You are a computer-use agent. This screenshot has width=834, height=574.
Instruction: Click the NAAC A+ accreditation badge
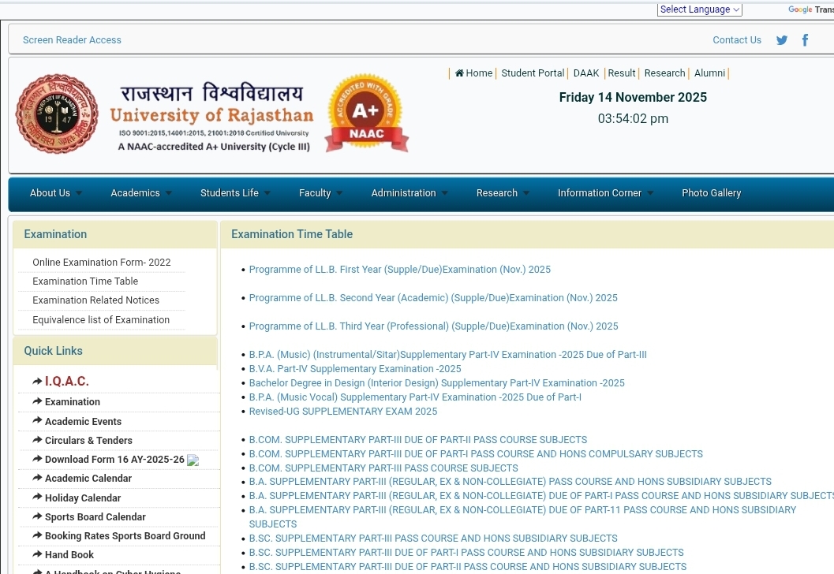(365, 113)
